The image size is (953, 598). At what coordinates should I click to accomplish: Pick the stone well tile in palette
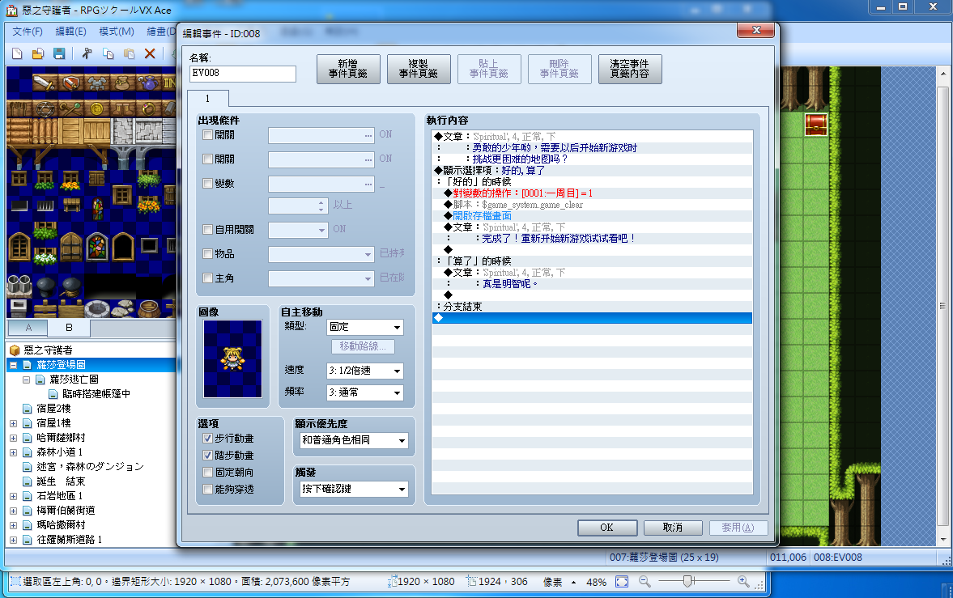97,309
